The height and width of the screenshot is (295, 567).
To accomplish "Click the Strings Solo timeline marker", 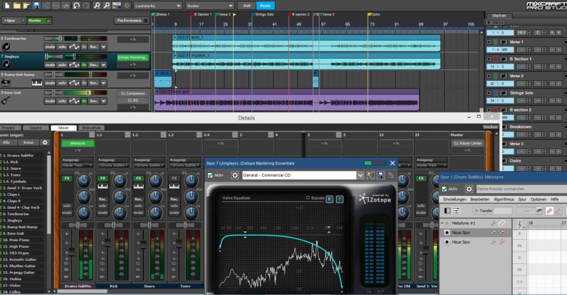I will click(265, 14).
